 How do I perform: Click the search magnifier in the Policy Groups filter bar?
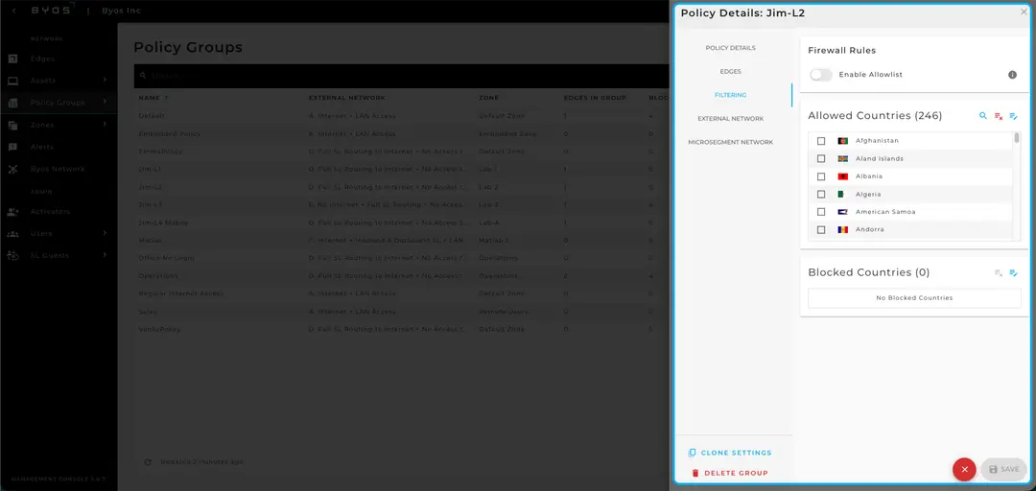pyautogui.click(x=143, y=76)
